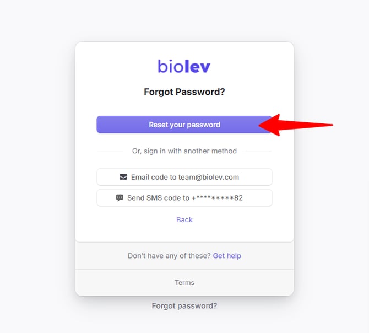369x333 pixels.
Task: Go Back to the sign-in form
Action: pos(184,219)
